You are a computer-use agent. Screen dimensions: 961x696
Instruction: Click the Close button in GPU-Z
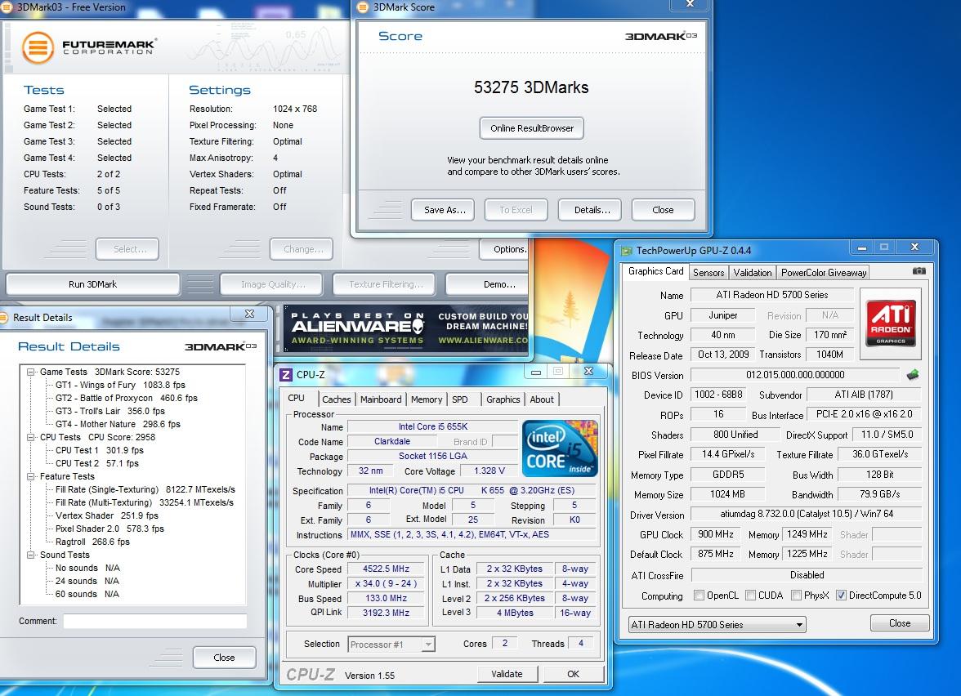tap(899, 623)
